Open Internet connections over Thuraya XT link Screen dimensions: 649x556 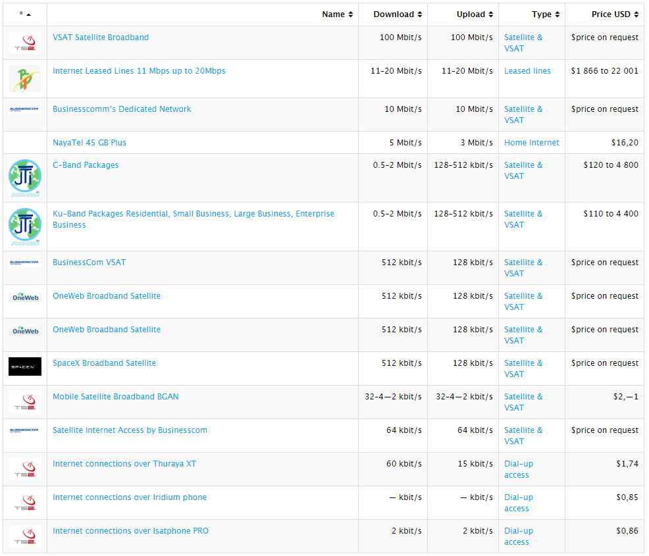coord(124,463)
